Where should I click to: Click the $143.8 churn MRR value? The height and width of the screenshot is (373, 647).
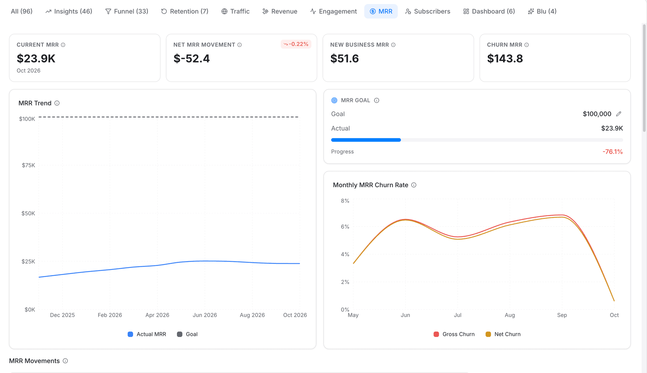coord(505,59)
